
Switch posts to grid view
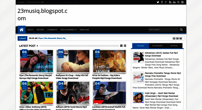[x=121, y=46]
